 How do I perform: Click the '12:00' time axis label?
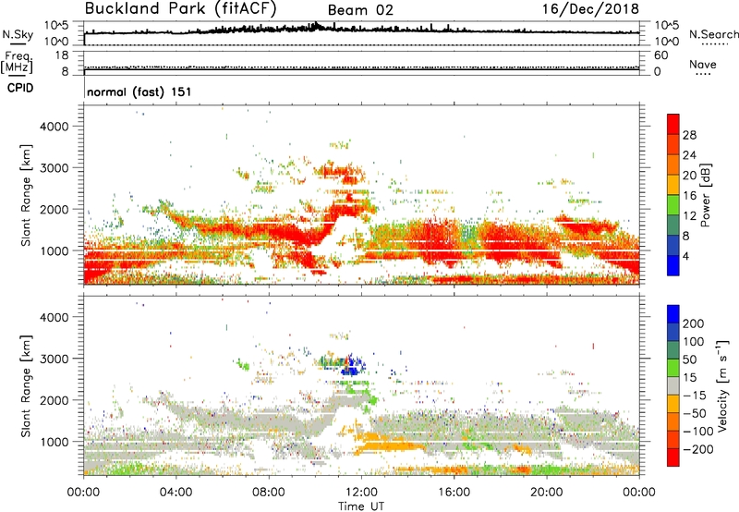click(361, 492)
